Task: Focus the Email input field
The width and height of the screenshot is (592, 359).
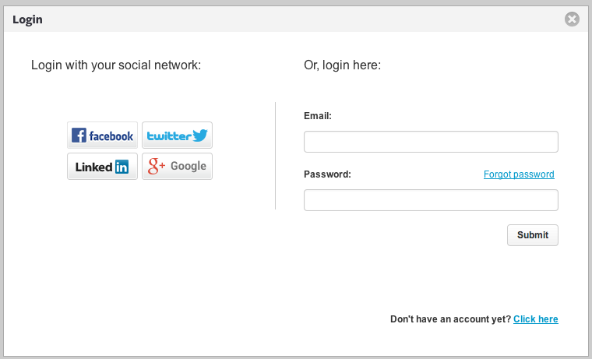Action: 431,142
